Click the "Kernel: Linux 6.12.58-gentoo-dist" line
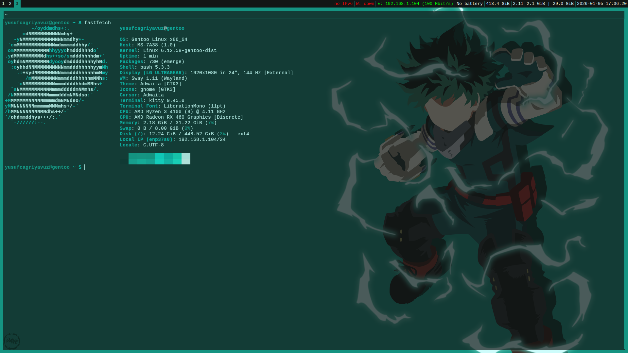The height and width of the screenshot is (353, 628). click(x=168, y=51)
